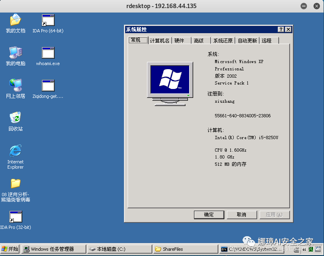Confirm with the 确定 button
The height and width of the screenshot is (256, 324).
point(209,215)
